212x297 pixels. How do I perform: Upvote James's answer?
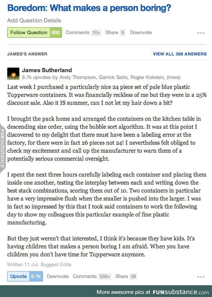[25, 276]
